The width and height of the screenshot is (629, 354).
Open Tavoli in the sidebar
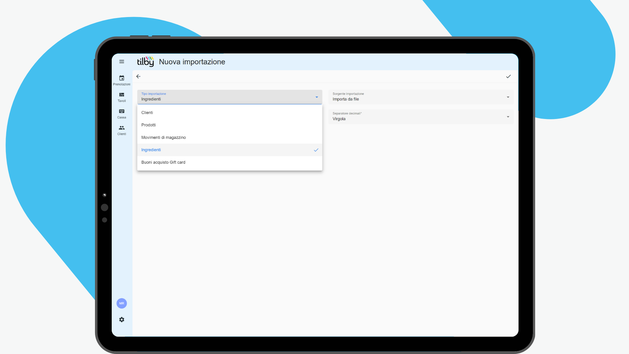[122, 97]
